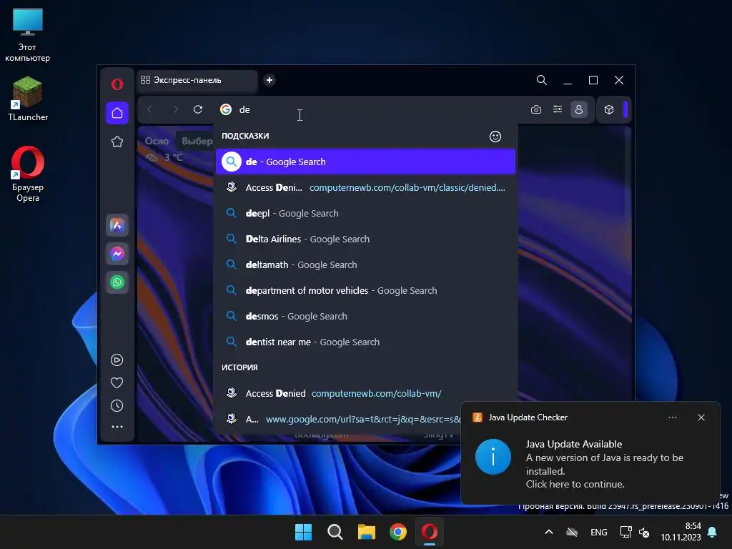732x549 pixels.
Task: Click the back navigation arrow
Action: tap(150, 109)
